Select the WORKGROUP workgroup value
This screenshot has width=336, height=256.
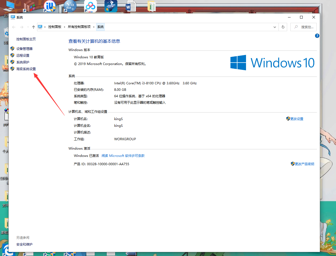(125, 139)
